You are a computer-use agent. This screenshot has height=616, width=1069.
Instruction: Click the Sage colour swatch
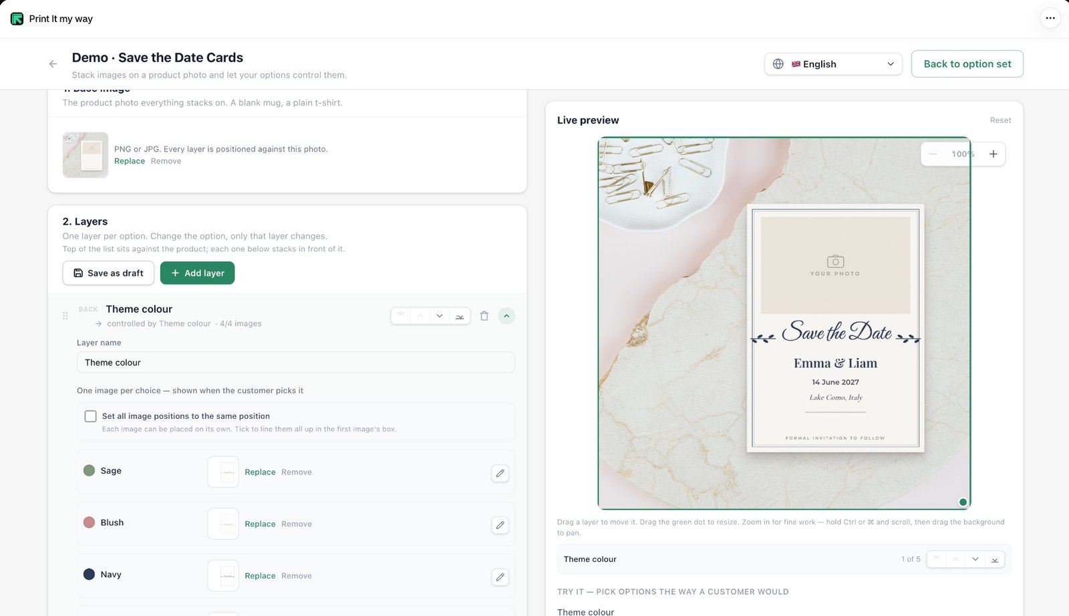pyautogui.click(x=89, y=470)
